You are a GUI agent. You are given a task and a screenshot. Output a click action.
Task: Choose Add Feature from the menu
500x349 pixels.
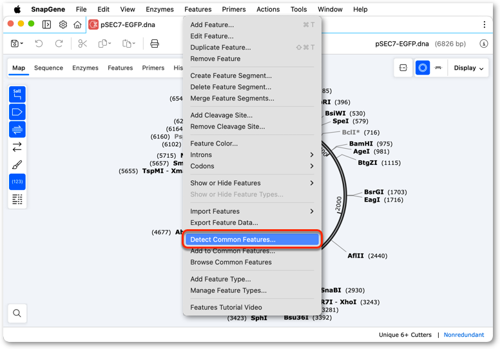[252, 25]
